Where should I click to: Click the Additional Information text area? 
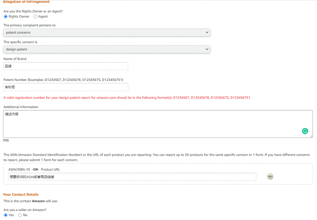pos(158,124)
